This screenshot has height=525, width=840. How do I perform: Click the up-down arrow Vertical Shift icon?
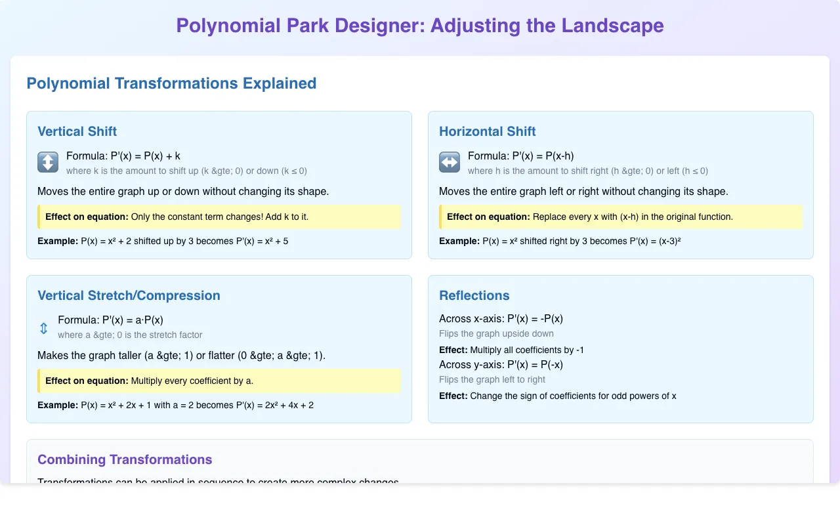48,162
